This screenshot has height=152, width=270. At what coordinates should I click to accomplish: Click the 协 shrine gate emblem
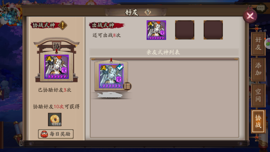(57, 46)
